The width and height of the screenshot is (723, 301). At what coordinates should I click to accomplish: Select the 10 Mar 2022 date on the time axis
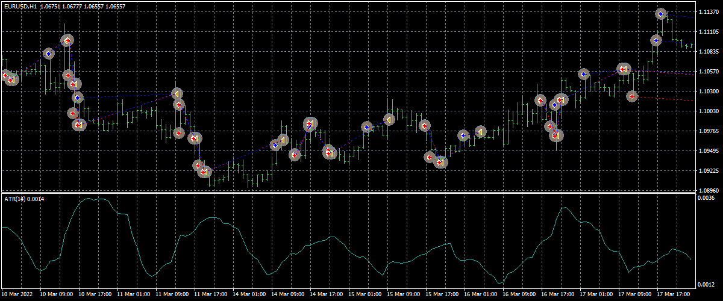(x=19, y=294)
